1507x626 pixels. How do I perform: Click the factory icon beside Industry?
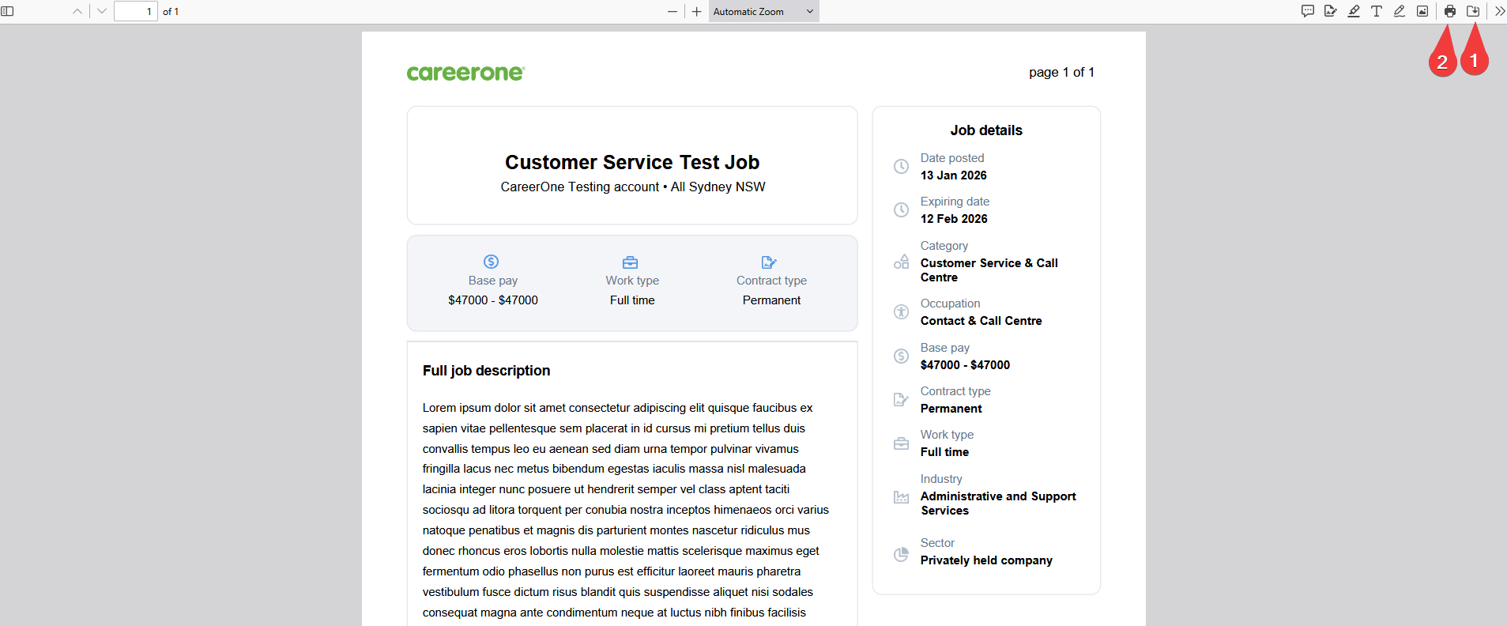tap(901, 496)
